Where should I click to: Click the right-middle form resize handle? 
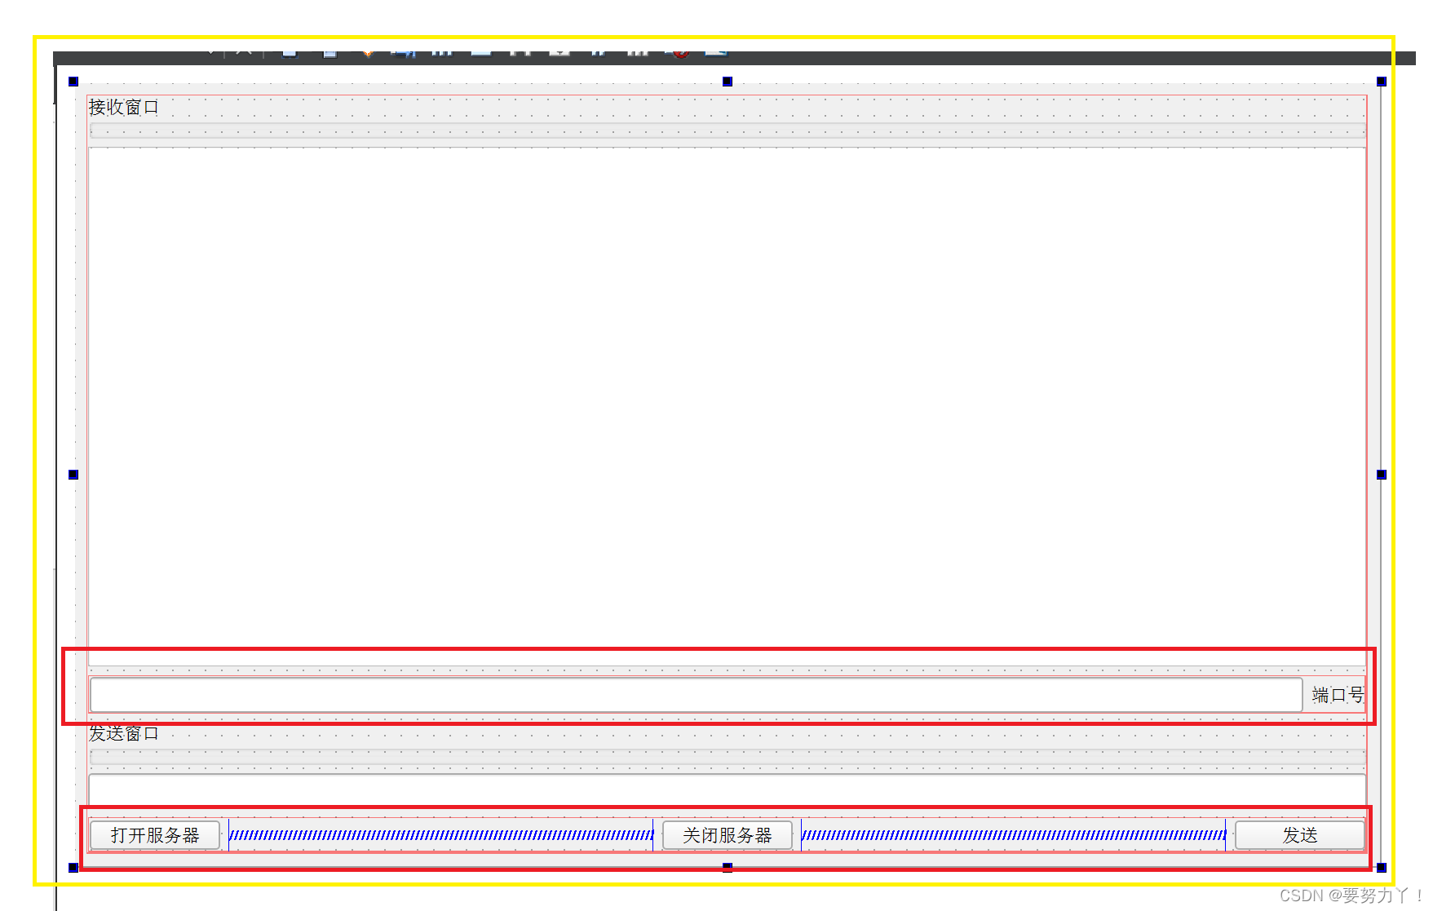click(x=1382, y=475)
